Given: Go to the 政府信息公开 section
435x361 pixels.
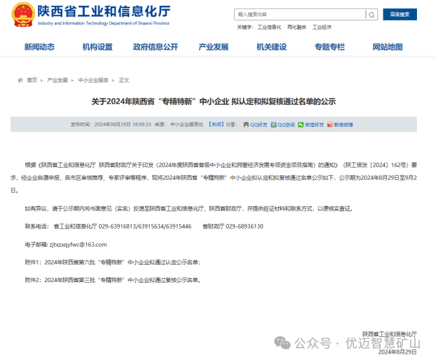Looking at the screenshot, I should coord(155,47).
